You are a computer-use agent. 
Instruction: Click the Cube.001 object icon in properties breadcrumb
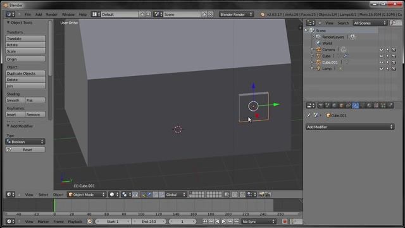click(x=328, y=115)
